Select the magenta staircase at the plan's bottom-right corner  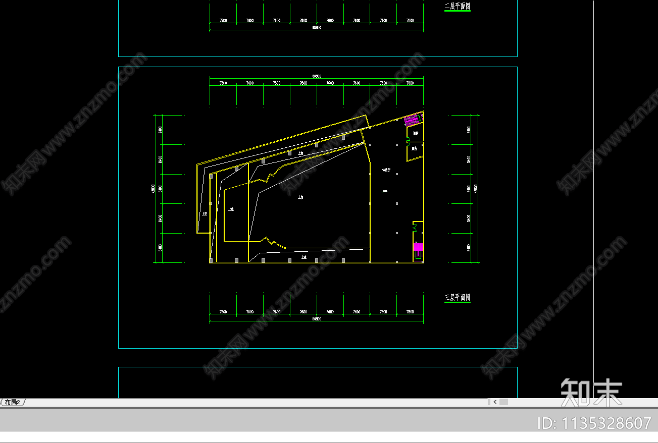point(418,250)
